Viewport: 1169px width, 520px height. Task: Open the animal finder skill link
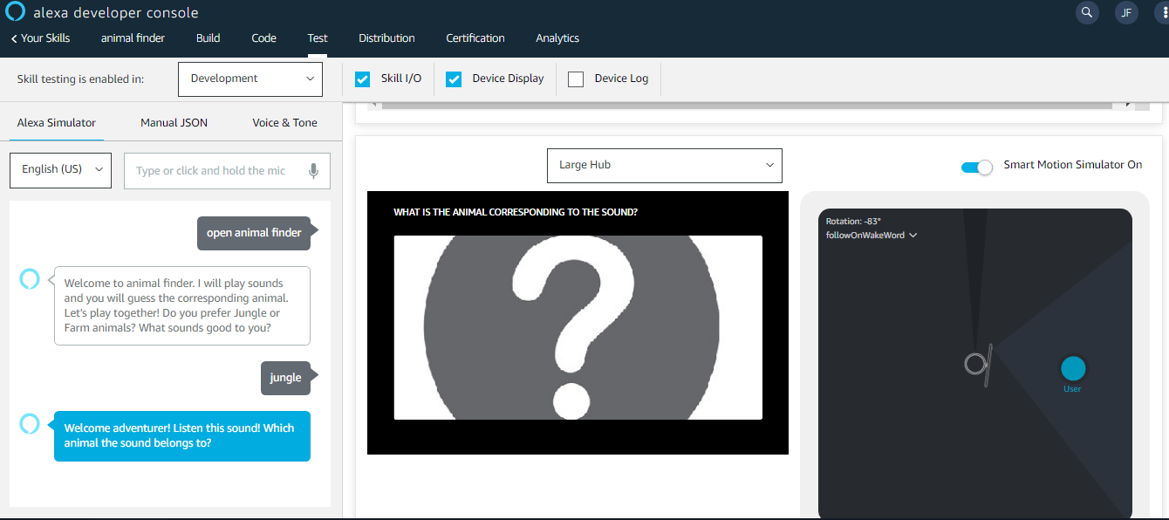click(133, 38)
